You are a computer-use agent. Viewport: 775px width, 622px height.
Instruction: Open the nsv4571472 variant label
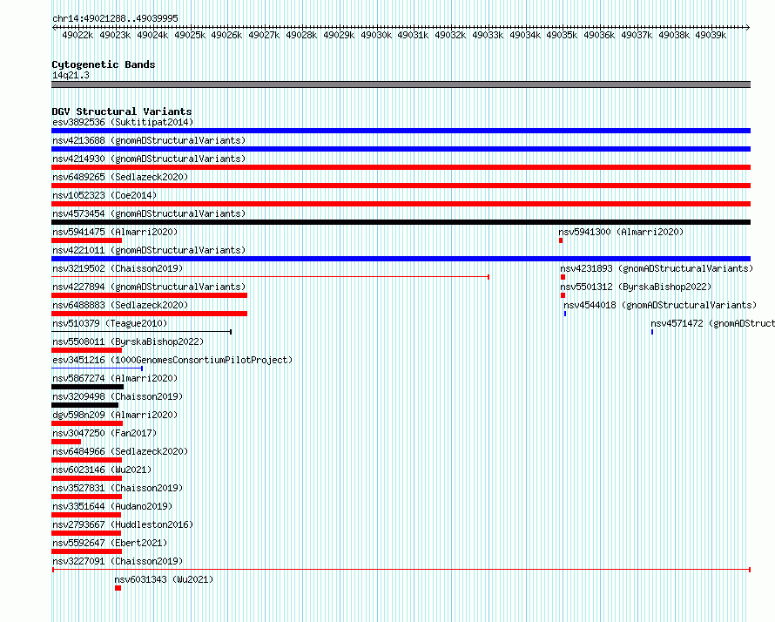712,323
